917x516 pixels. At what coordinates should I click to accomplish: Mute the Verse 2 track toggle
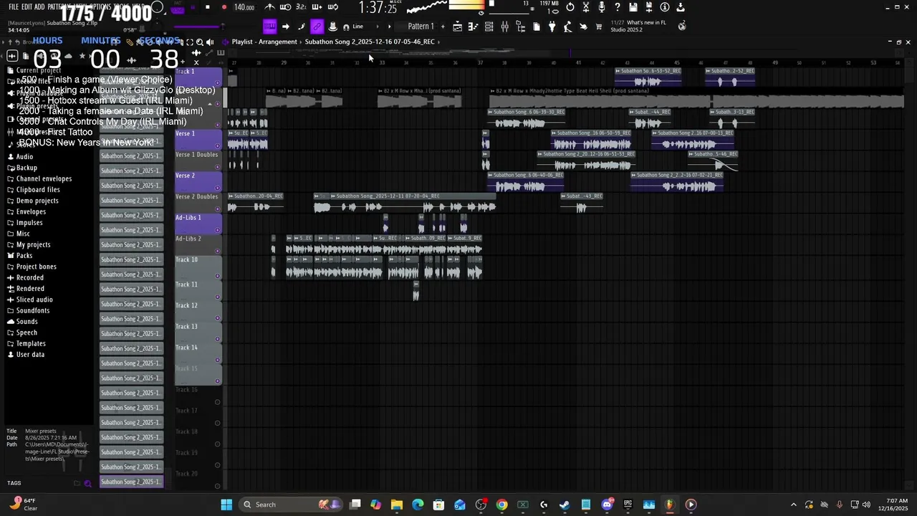[x=218, y=188]
